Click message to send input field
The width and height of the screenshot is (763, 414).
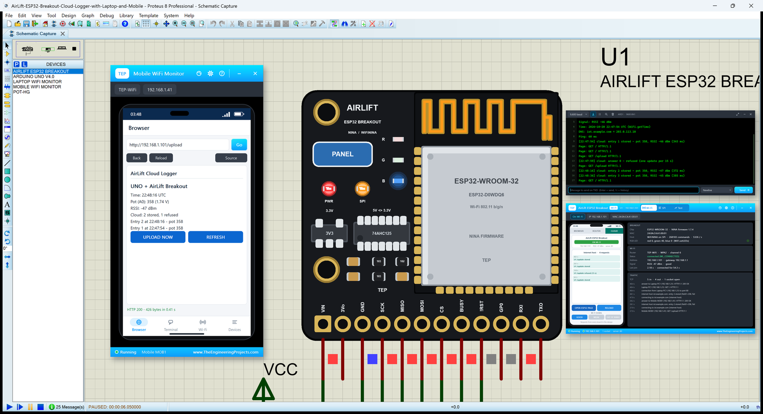tap(633, 190)
